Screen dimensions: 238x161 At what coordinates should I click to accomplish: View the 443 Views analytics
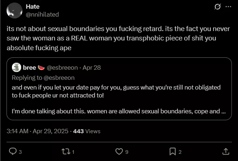(x=86, y=131)
